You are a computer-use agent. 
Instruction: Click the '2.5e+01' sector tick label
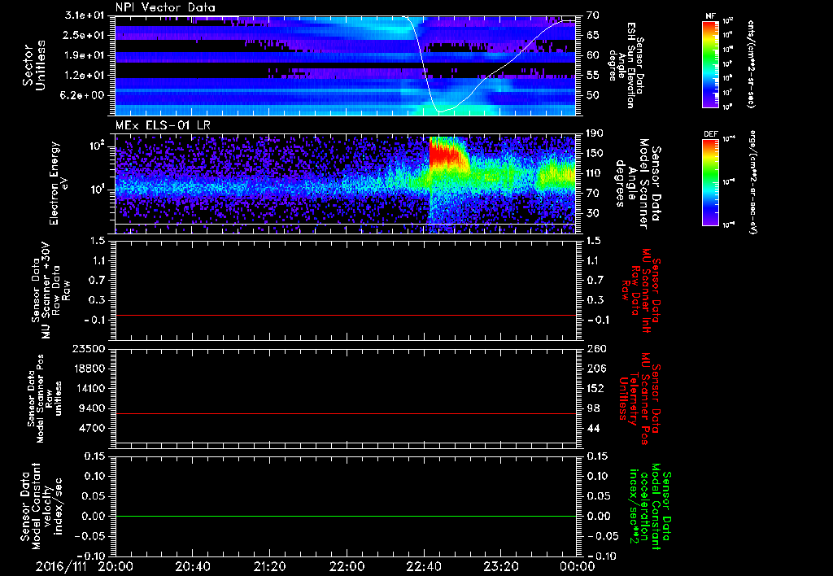click(84, 35)
